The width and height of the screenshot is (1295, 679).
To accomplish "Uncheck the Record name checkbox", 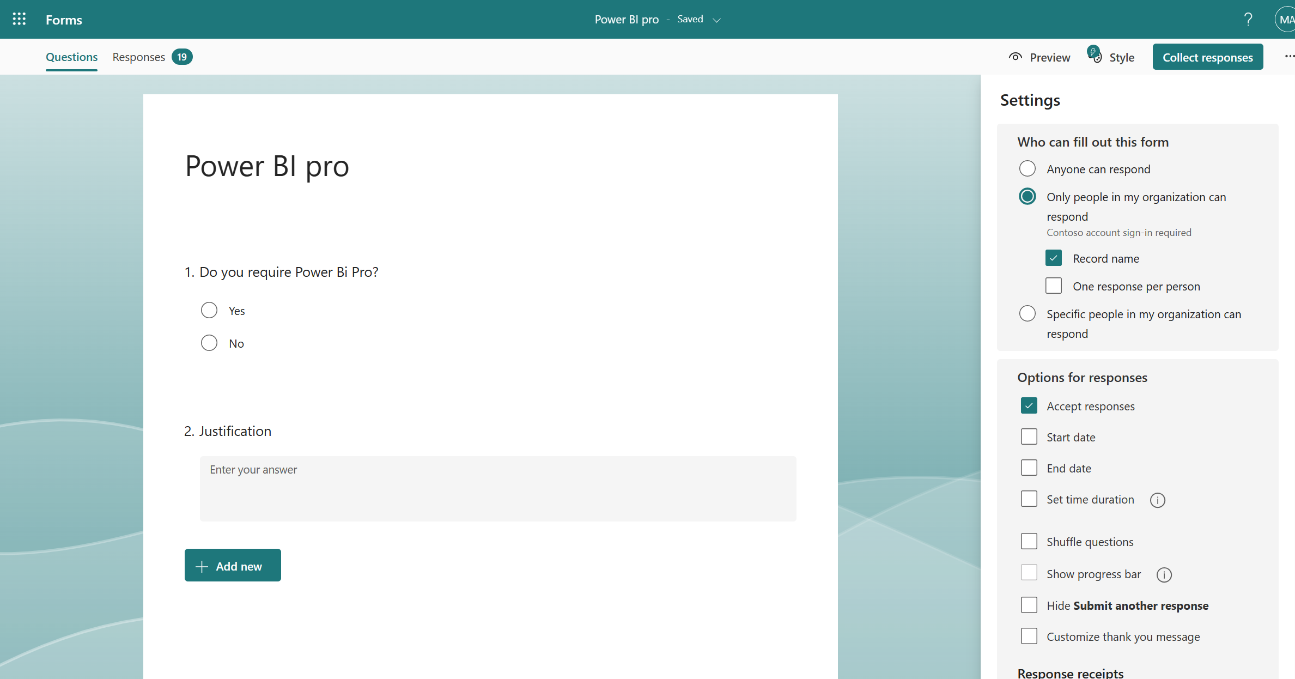I will pyautogui.click(x=1054, y=258).
